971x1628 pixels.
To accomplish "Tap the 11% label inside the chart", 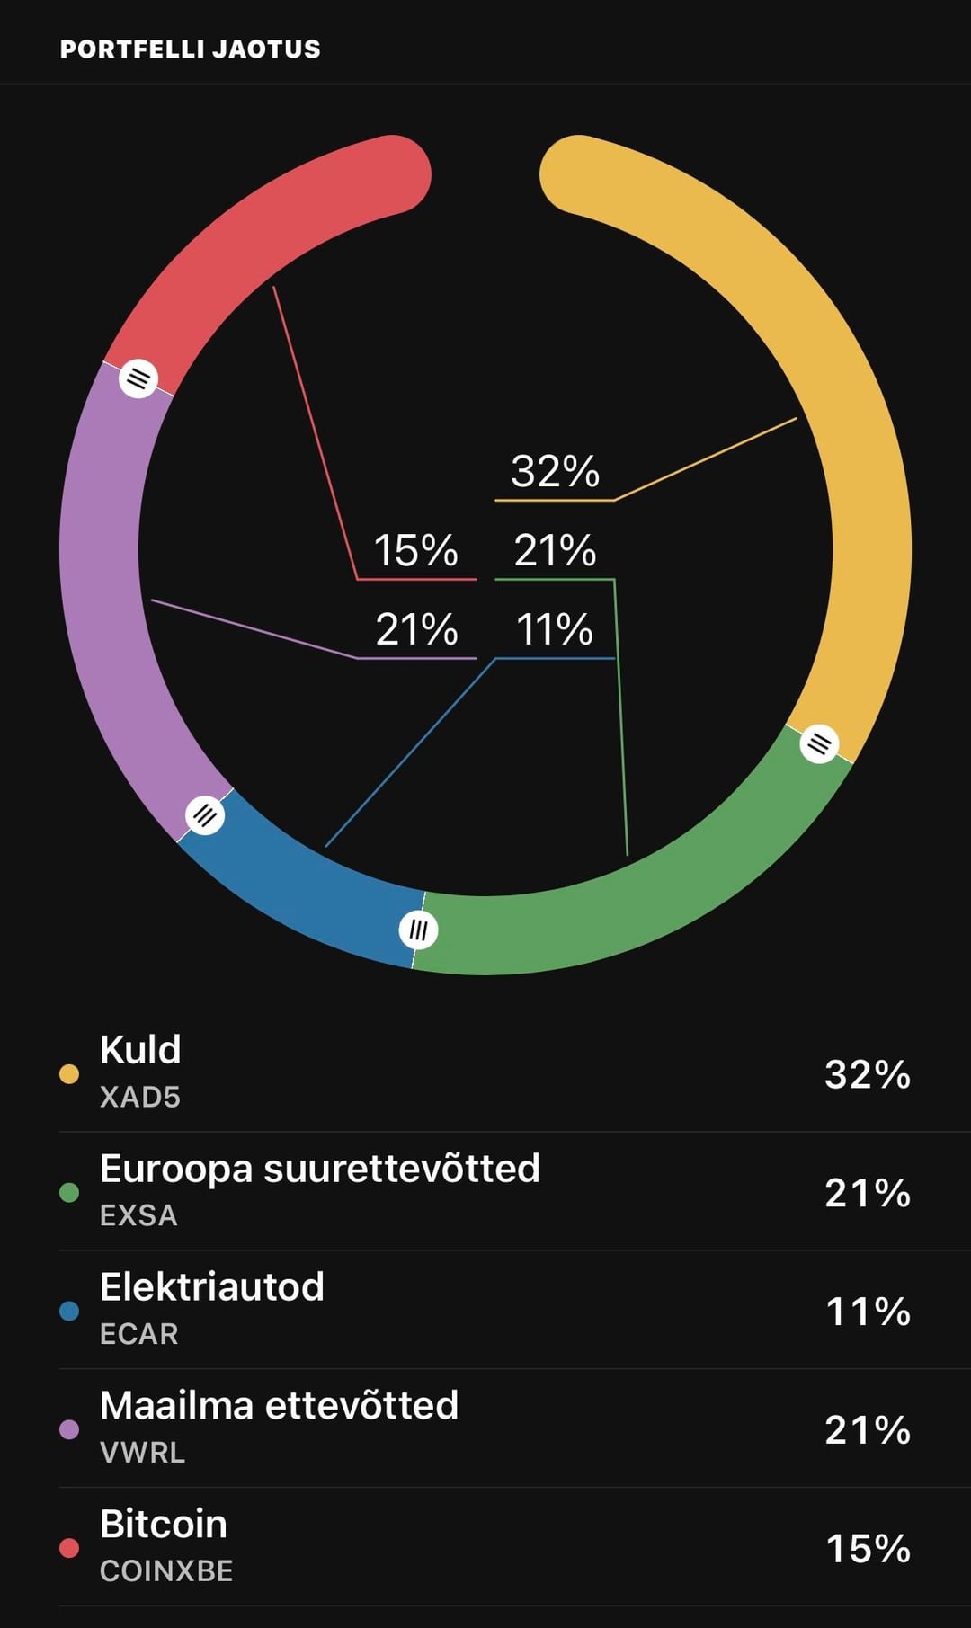I will (554, 629).
